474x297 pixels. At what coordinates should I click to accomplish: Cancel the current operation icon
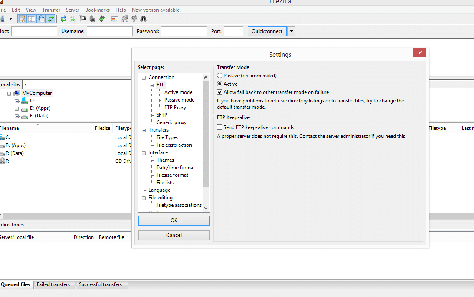click(82, 19)
